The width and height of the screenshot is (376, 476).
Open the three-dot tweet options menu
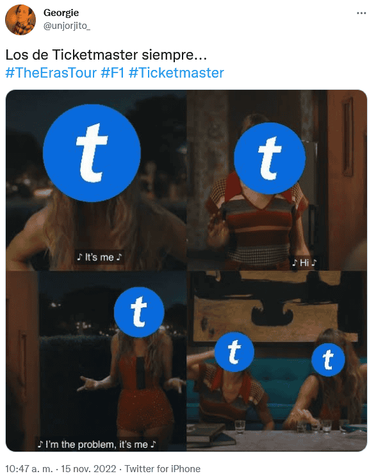coord(361,13)
